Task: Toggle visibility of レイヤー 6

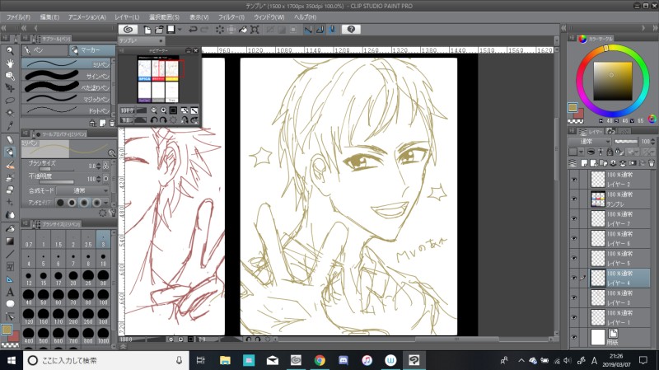Action: coord(573,239)
